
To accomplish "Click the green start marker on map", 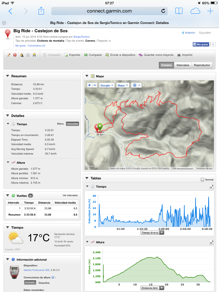I will click(100, 127).
